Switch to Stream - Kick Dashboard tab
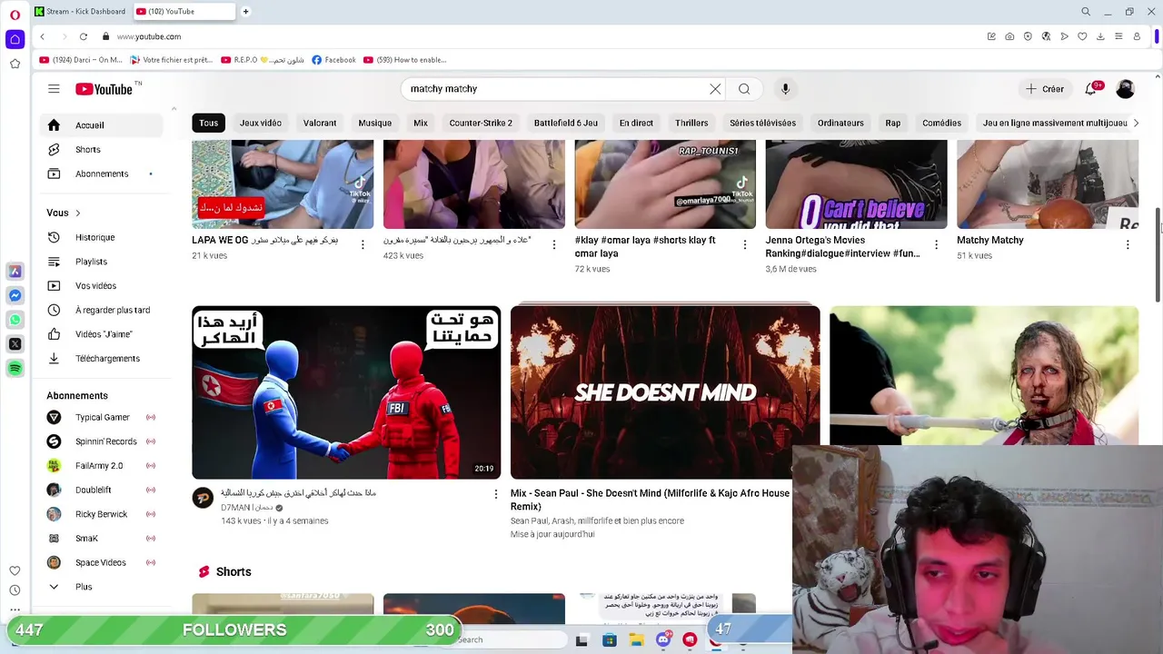 point(80,11)
